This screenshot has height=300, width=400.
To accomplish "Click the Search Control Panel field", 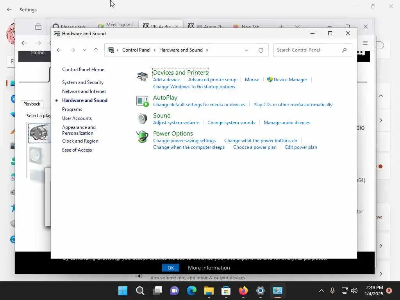I will click(312, 50).
